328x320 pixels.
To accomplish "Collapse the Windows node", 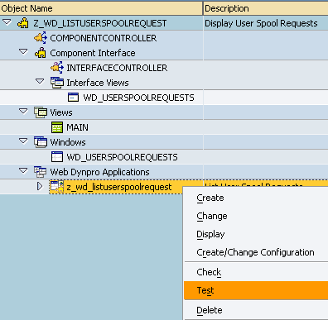I will click(x=23, y=141).
